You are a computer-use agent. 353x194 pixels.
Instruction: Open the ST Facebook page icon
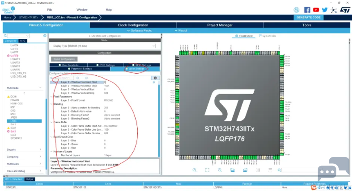point(307,10)
